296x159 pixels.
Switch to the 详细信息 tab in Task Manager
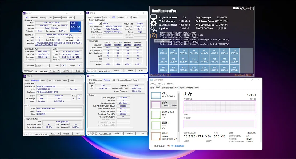coord(189,88)
